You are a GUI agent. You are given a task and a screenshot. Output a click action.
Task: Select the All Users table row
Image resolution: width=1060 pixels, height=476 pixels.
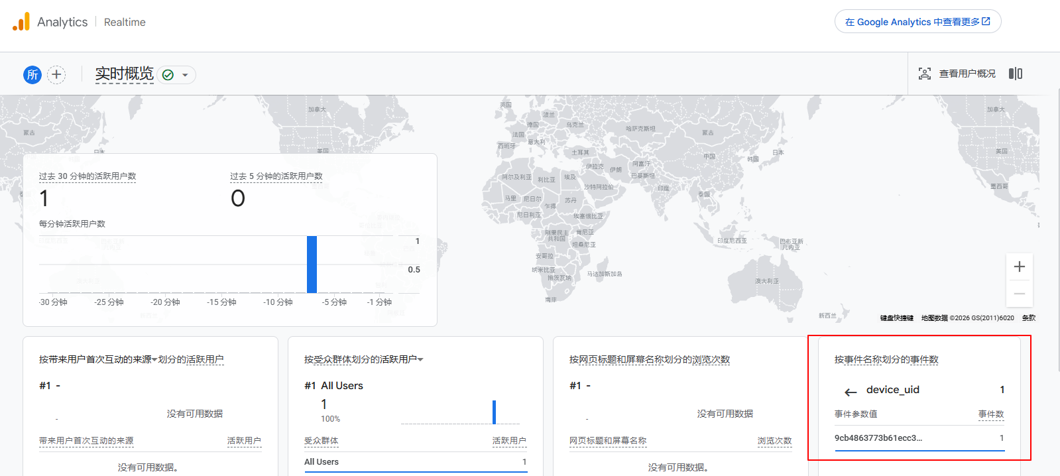click(416, 462)
